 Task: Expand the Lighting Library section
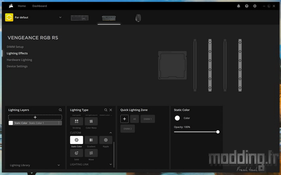59,165
